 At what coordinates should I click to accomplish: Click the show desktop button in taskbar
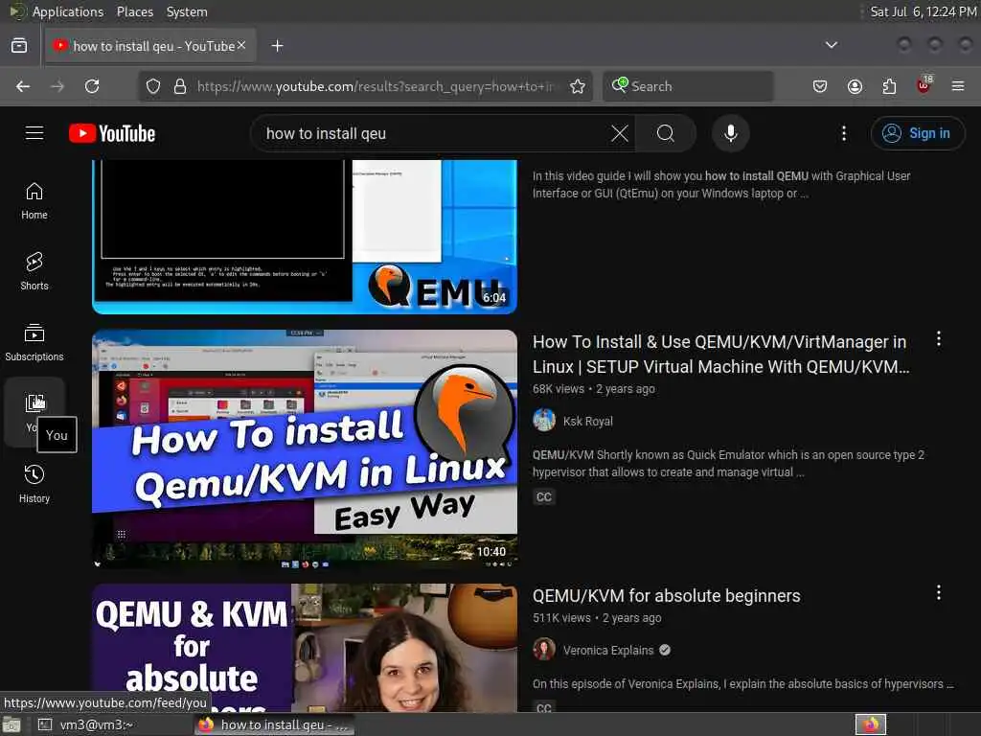pyautogui.click(x=11, y=724)
